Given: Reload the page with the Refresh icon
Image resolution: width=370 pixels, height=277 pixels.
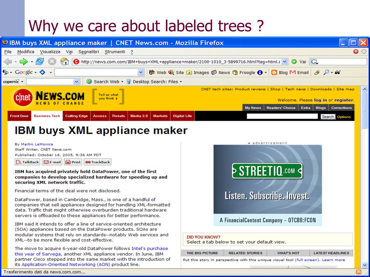Looking at the screenshot, I should click(x=40, y=62).
